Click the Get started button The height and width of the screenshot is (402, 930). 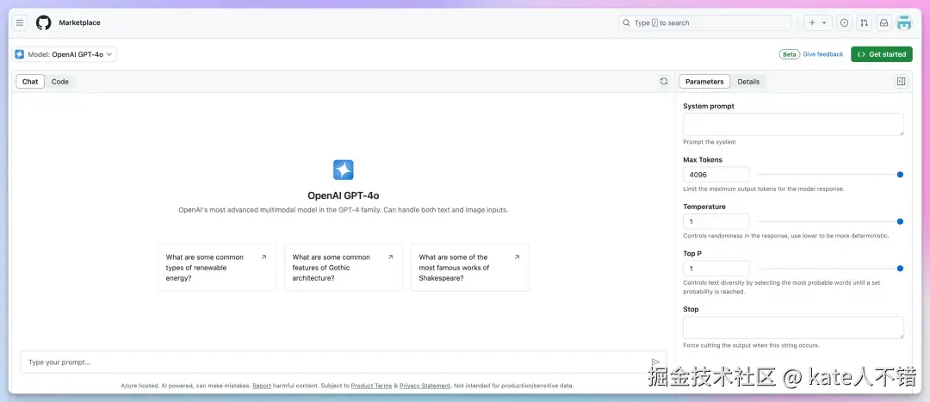pos(882,54)
